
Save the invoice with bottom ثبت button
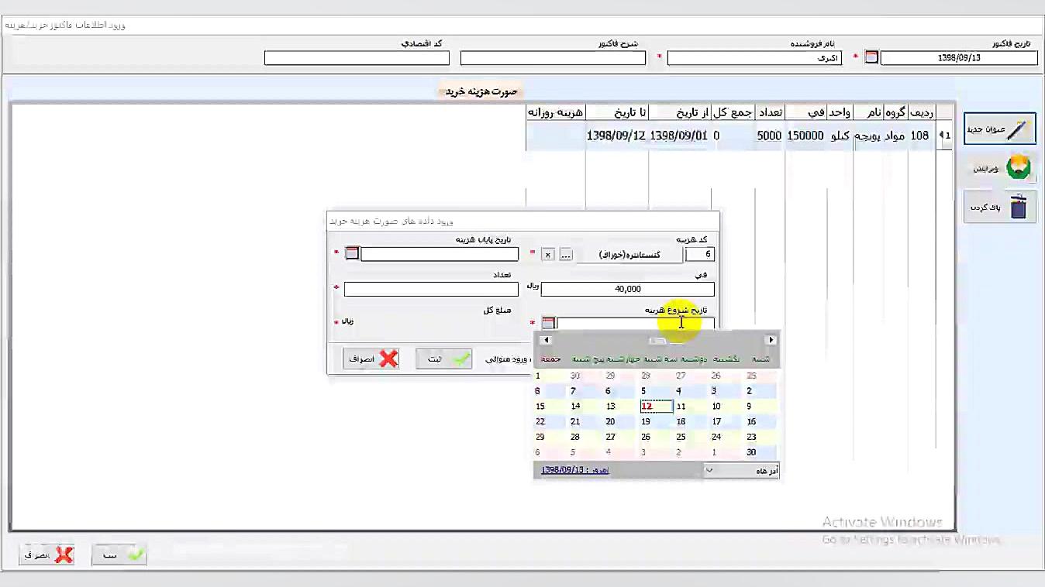119,554
